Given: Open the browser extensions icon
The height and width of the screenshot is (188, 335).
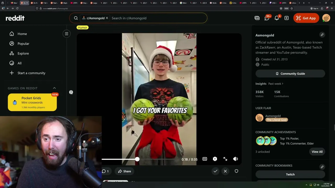Looking at the screenshot, I should [322, 8].
